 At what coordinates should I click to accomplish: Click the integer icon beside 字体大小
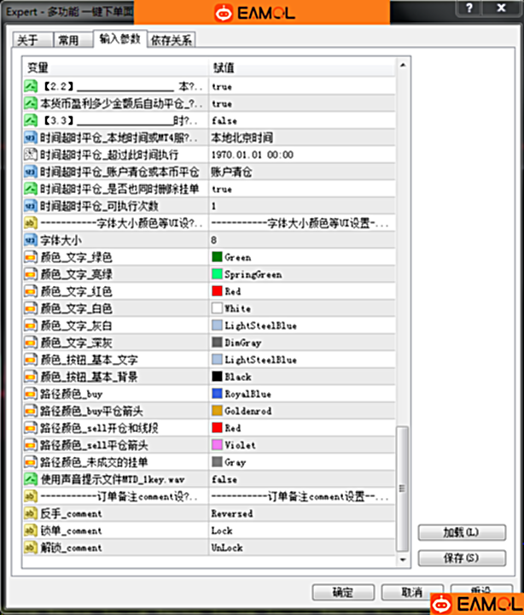point(30,240)
